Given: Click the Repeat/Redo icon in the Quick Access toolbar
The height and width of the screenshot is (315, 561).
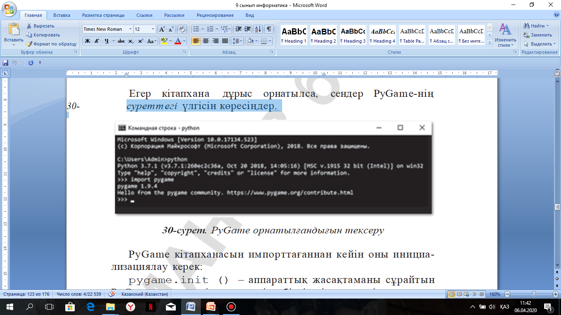Looking at the screenshot, I should pos(31,63).
